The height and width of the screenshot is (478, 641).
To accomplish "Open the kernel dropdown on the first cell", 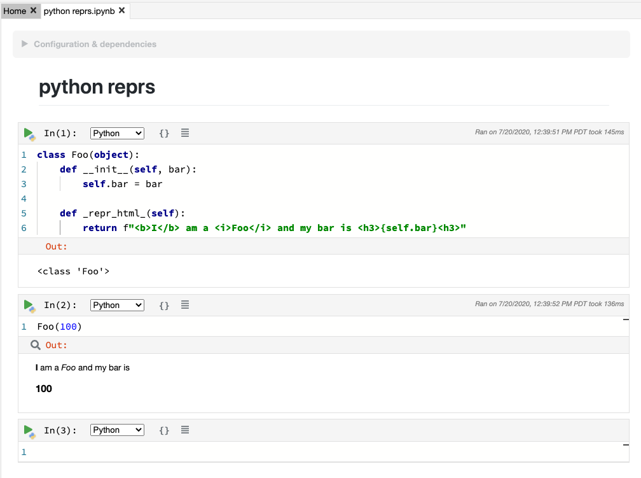I will pyautogui.click(x=117, y=133).
